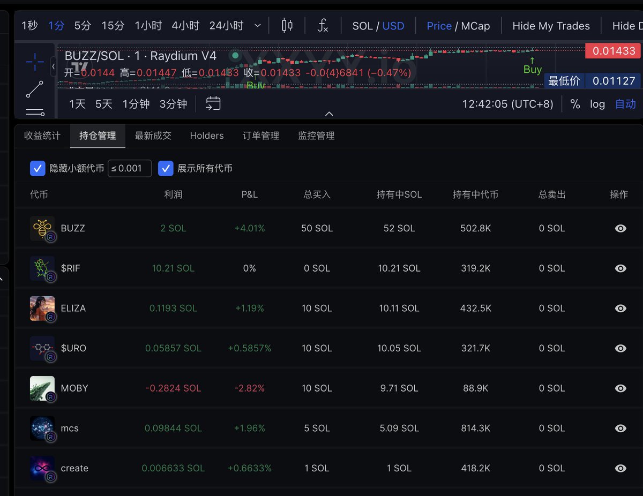The height and width of the screenshot is (496, 643).
Task: Collapse the drawing toolbar with the left chevron
Action: (x=52, y=66)
